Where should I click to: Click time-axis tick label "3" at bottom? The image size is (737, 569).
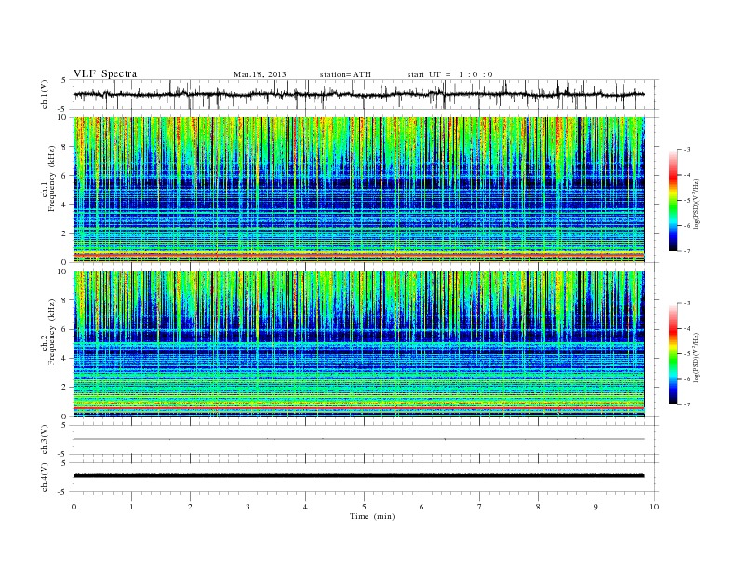click(248, 507)
